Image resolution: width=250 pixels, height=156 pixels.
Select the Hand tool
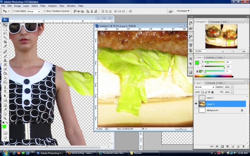click(5, 114)
